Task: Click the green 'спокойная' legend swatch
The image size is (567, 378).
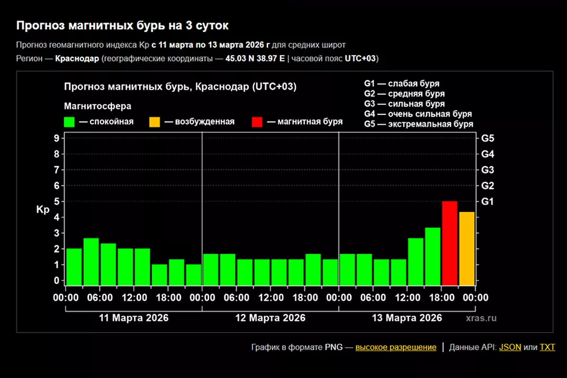Action: [70, 122]
